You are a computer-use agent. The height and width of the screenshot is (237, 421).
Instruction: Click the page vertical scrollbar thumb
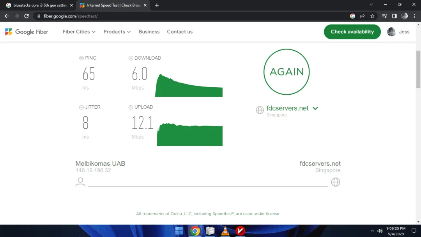pyautogui.click(x=418, y=69)
